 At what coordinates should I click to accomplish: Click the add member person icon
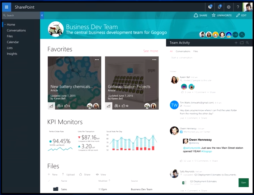tap(242, 34)
